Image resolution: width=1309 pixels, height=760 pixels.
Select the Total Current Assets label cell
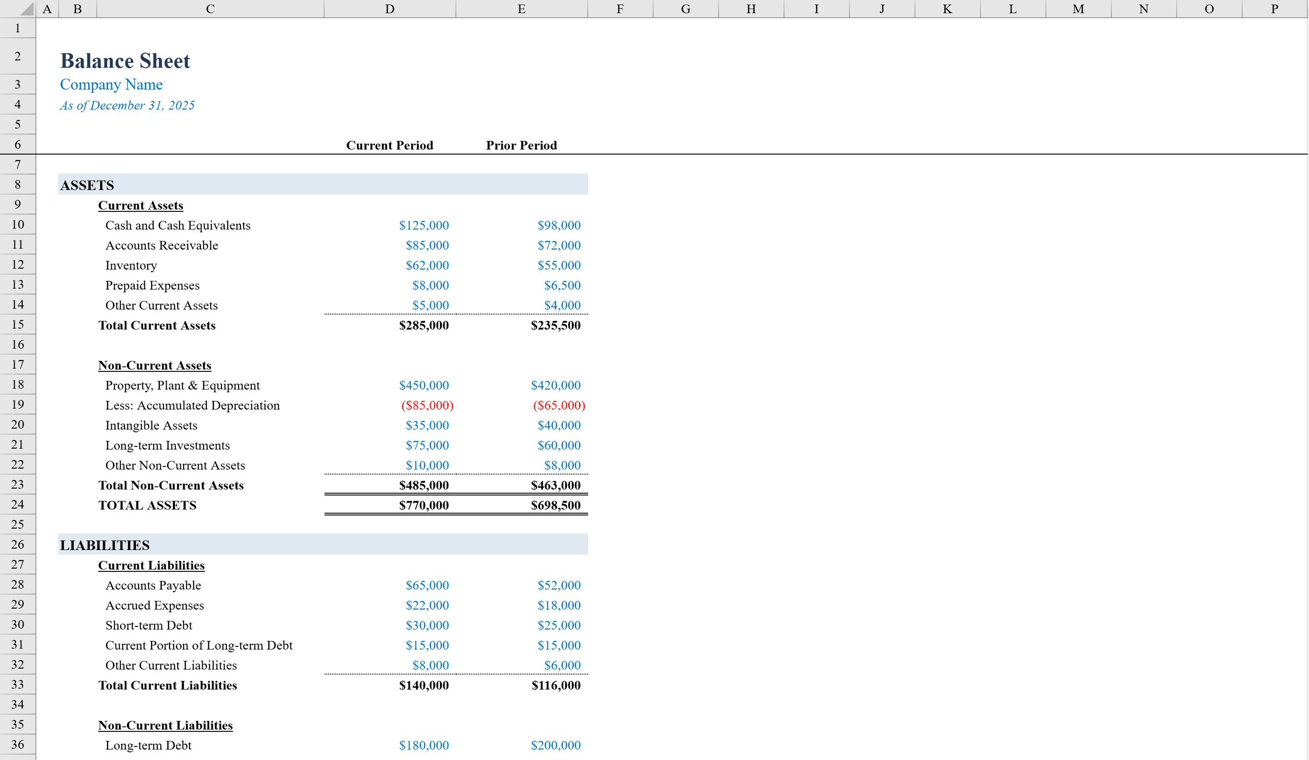point(156,325)
